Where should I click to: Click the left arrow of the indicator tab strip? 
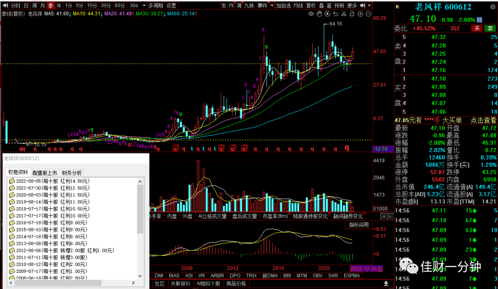pyautogui.click(x=383, y=217)
